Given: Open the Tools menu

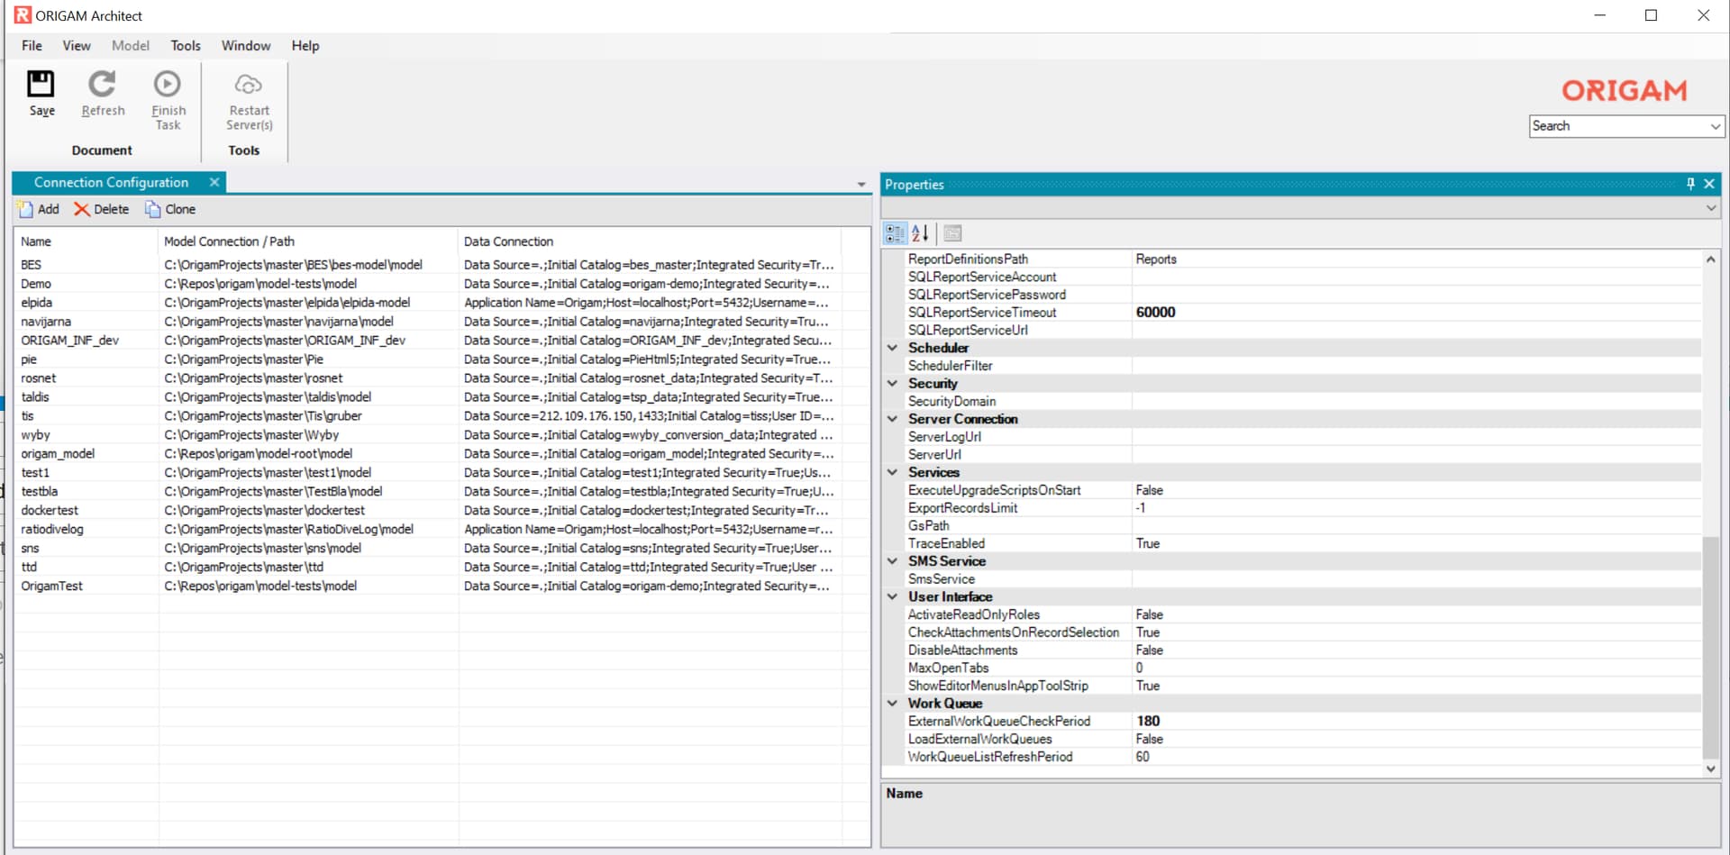Looking at the screenshot, I should tap(186, 45).
